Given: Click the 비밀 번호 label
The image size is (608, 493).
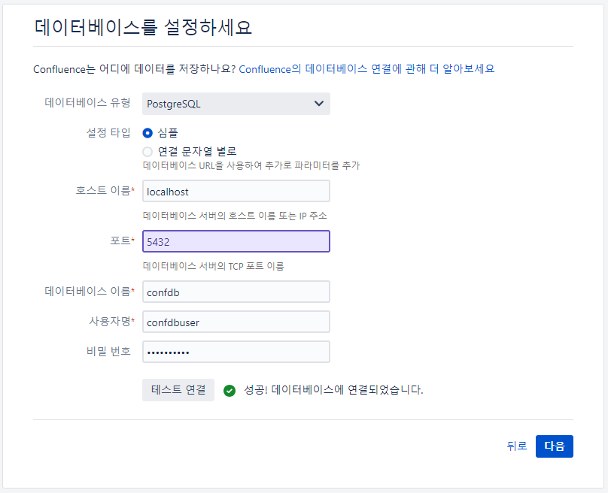Looking at the screenshot, I should coord(108,351).
